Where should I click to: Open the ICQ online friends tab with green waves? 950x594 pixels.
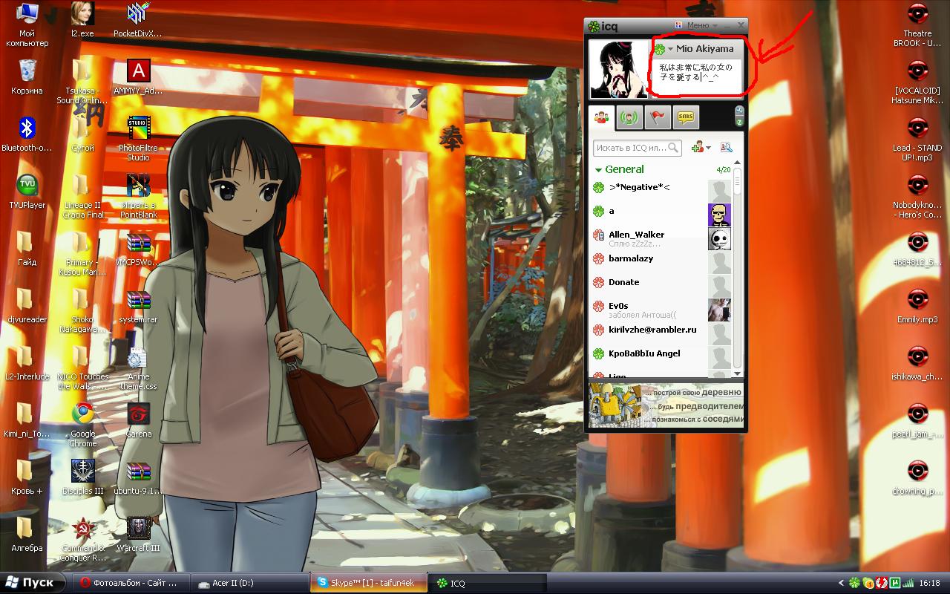point(630,117)
